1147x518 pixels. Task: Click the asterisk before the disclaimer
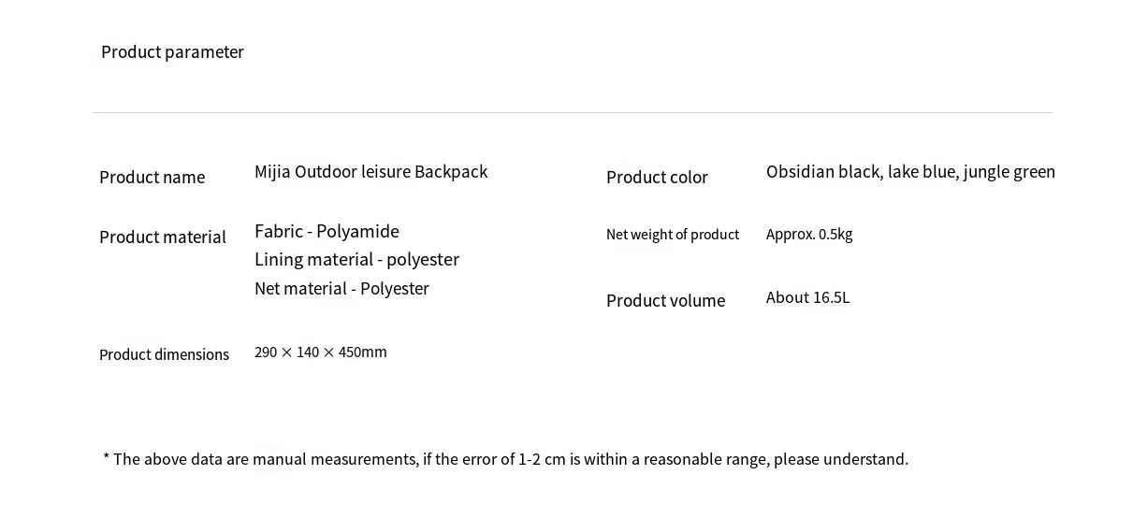107,458
